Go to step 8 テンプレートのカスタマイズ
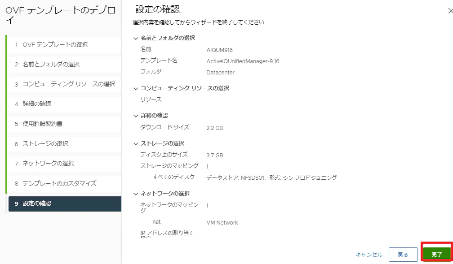Screen dimensions: 453x264 (x=65, y=183)
